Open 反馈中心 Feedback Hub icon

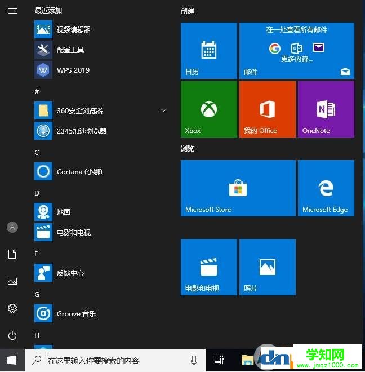coord(43,273)
